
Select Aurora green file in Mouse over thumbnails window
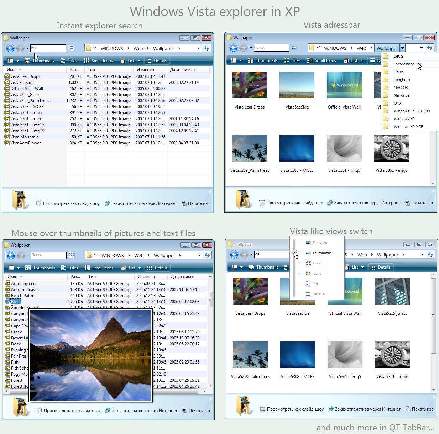[23, 284]
